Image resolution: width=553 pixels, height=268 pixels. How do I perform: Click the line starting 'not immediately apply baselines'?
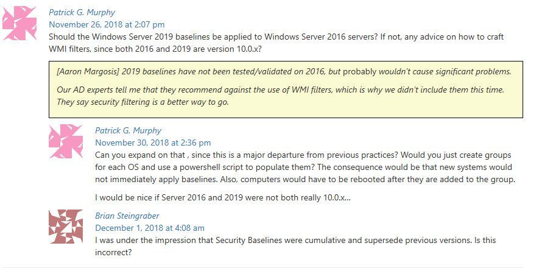coord(305,180)
